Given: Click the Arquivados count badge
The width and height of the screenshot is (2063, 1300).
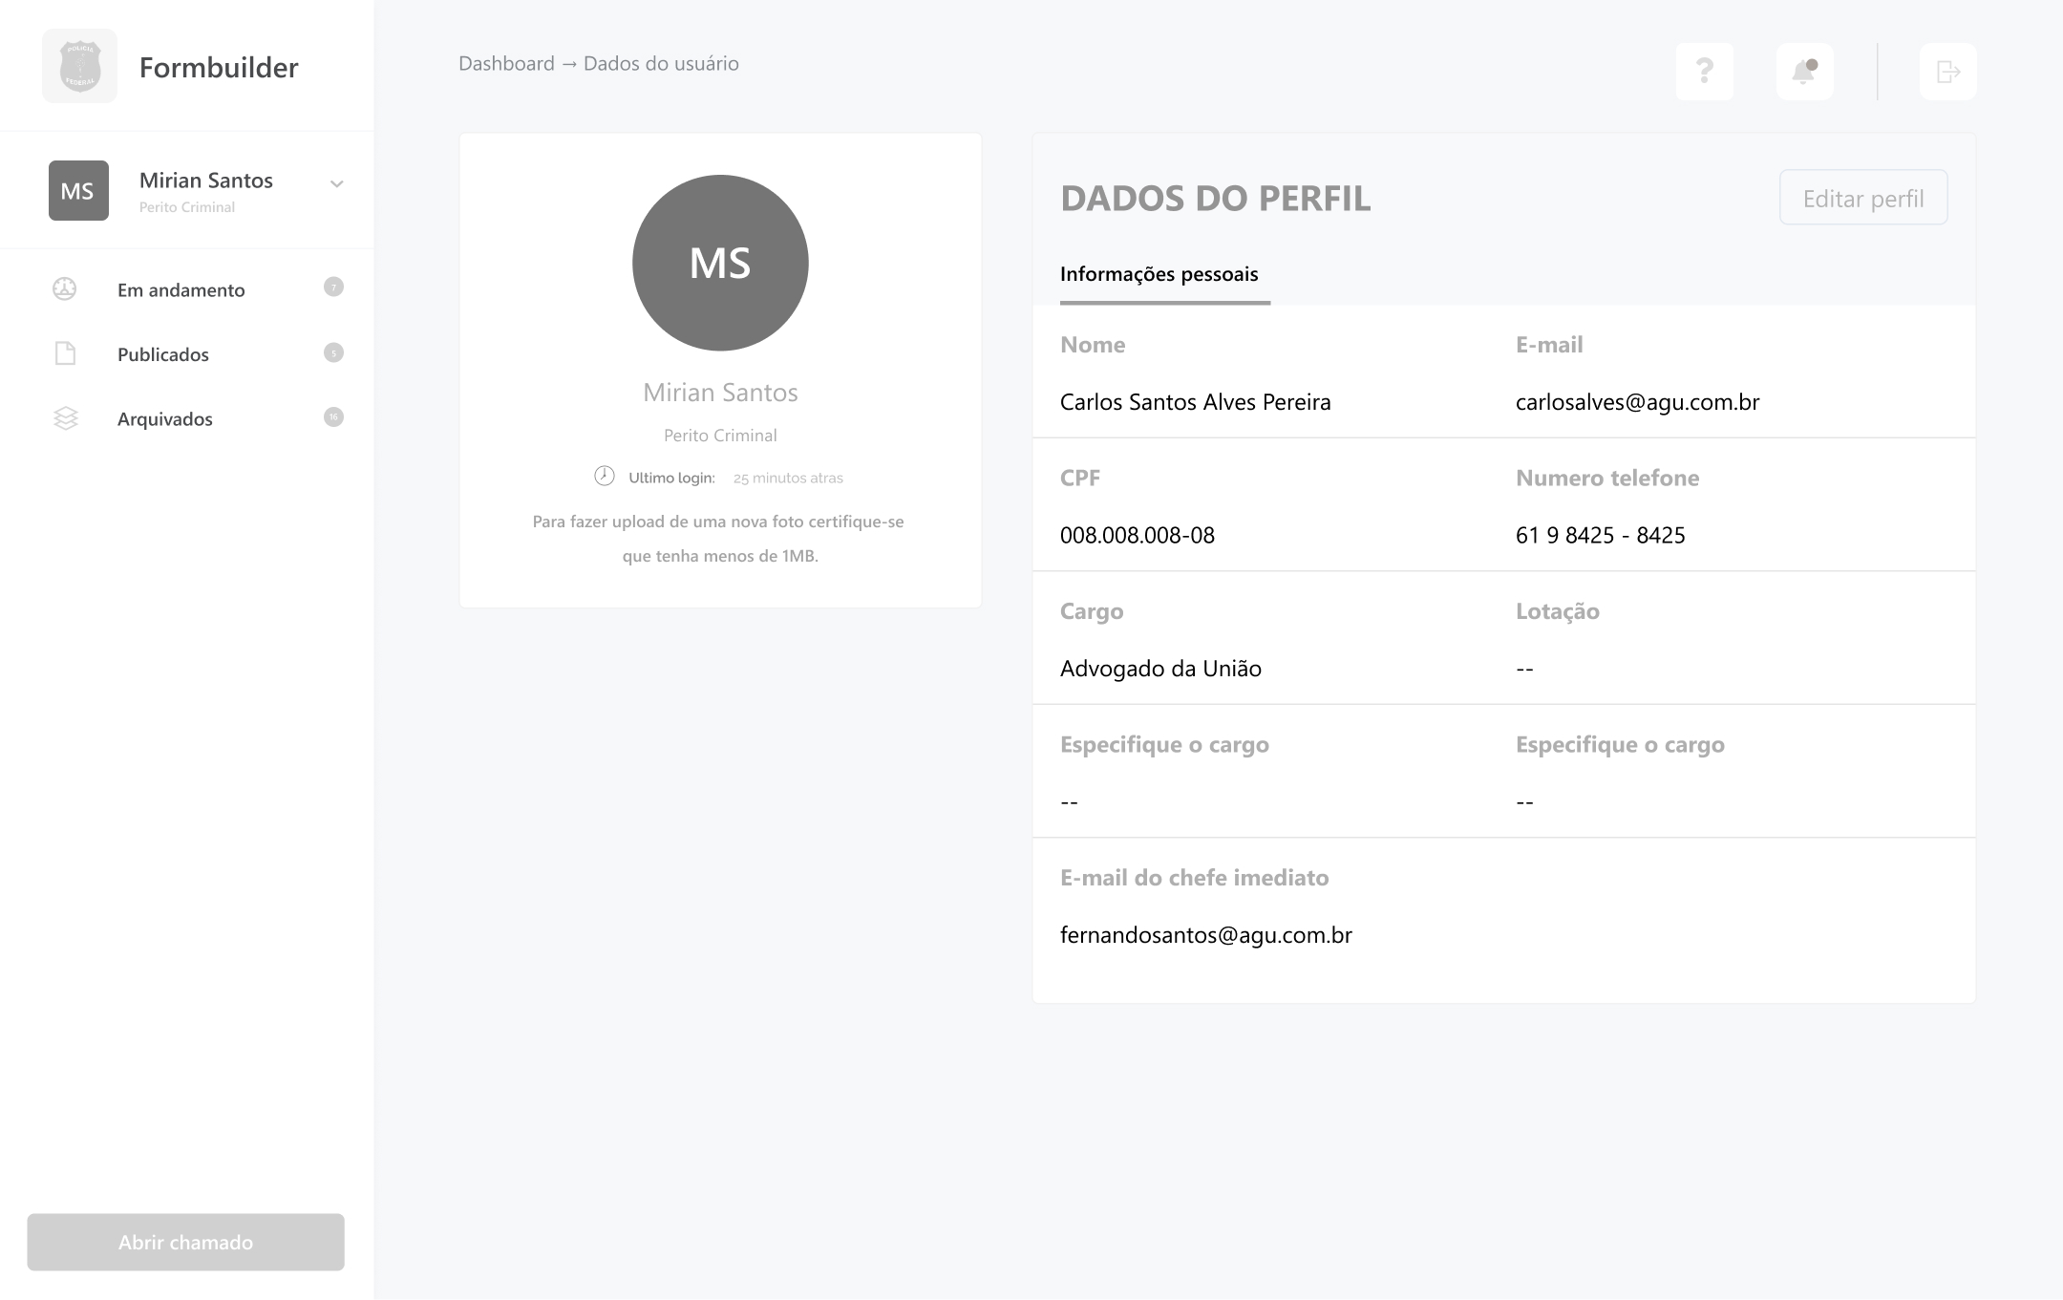Looking at the screenshot, I should pyautogui.click(x=333, y=416).
